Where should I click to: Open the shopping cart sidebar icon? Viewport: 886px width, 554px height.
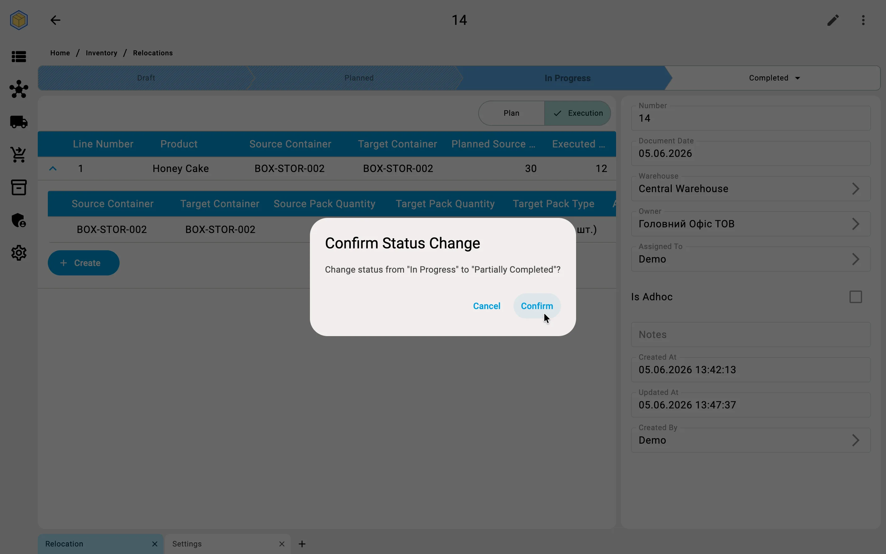point(19,155)
